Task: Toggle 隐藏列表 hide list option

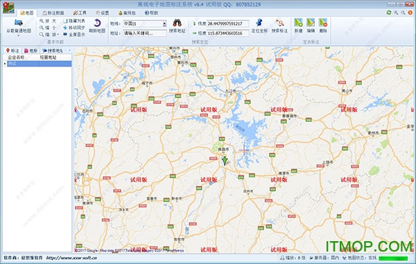Action: (73, 21)
